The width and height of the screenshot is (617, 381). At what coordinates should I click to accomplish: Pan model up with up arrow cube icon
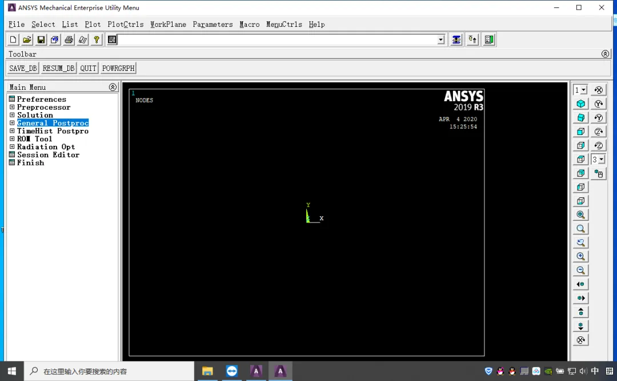[581, 312]
